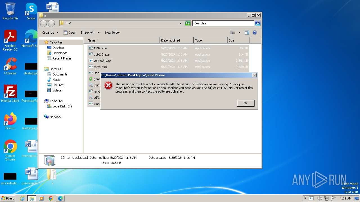Click the folder icon in address bar
Viewport: 360px width, 202px height.
(x=62, y=23)
